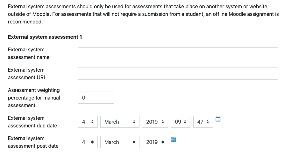Click the Assessment weighting percentage label
The height and width of the screenshot is (155, 285).
34,98
